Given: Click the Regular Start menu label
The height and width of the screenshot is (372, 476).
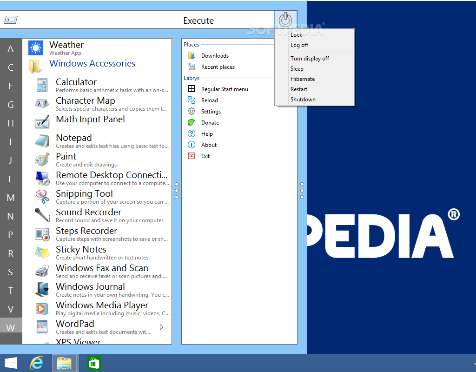Looking at the screenshot, I should [x=225, y=89].
